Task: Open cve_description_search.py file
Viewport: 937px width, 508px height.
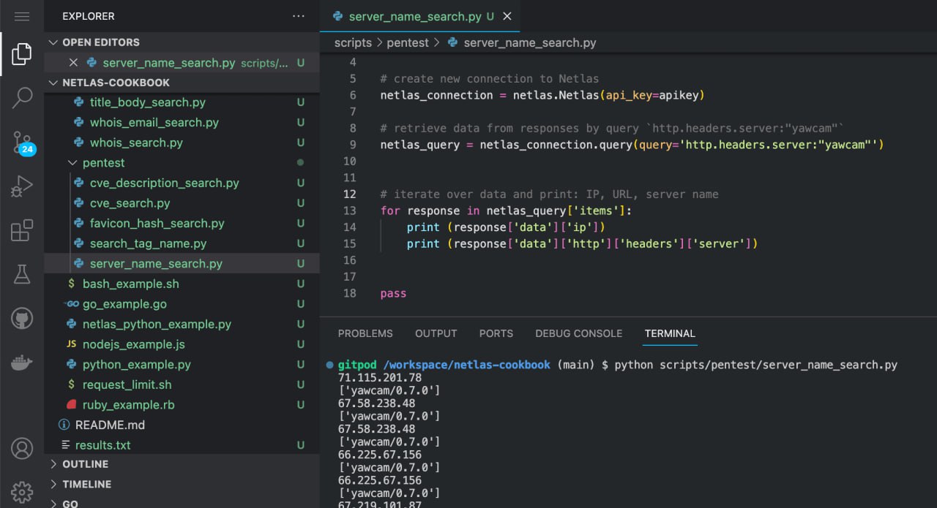Action: coord(182,183)
